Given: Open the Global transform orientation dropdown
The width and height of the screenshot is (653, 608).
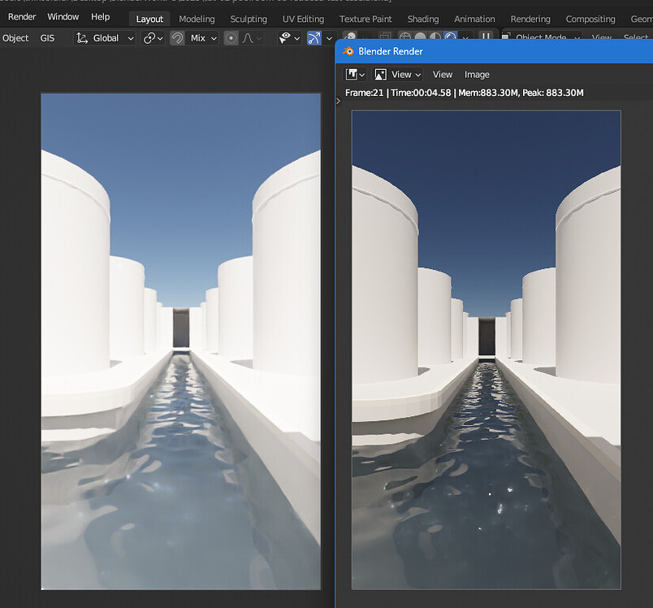Looking at the screenshot, I should coord(105,38).
